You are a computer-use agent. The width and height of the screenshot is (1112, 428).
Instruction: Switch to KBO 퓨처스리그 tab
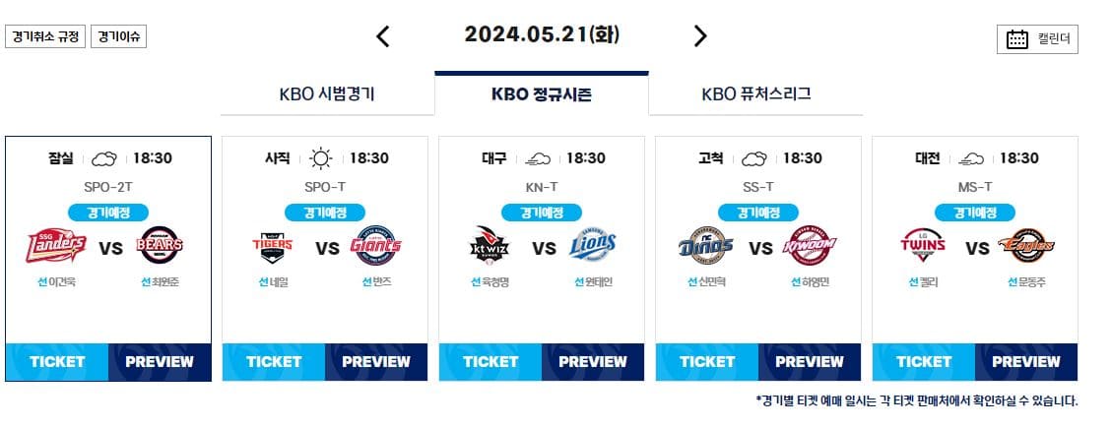pos(756,94)
